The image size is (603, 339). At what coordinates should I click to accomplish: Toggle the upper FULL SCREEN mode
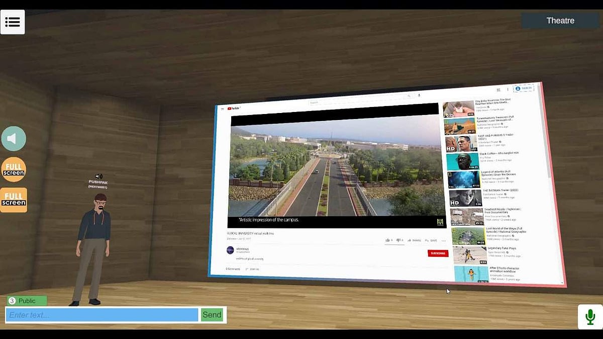click(14, 169)
